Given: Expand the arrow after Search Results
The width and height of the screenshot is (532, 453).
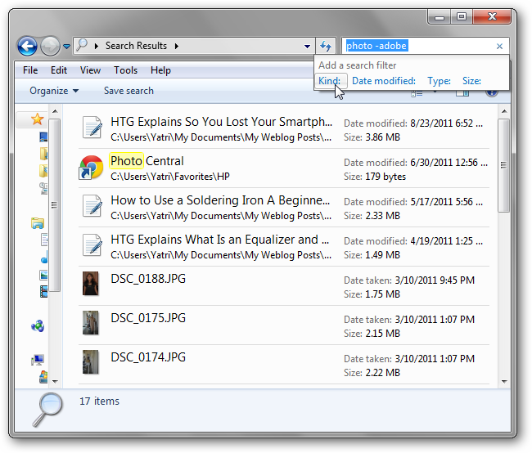Looking at the screenshot, I should point(177,46).
